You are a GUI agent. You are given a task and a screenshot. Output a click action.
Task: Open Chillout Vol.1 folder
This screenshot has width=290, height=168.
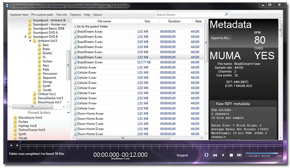point(47,94)
